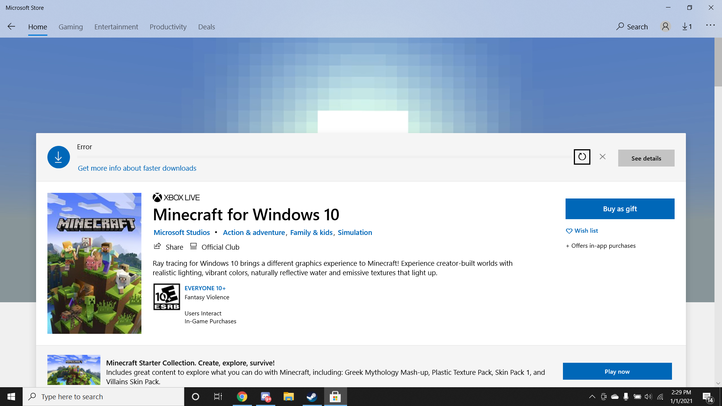Viewport: 722px width, 406px height.
Task: Open Simulation category link
Action: (355, 232)
